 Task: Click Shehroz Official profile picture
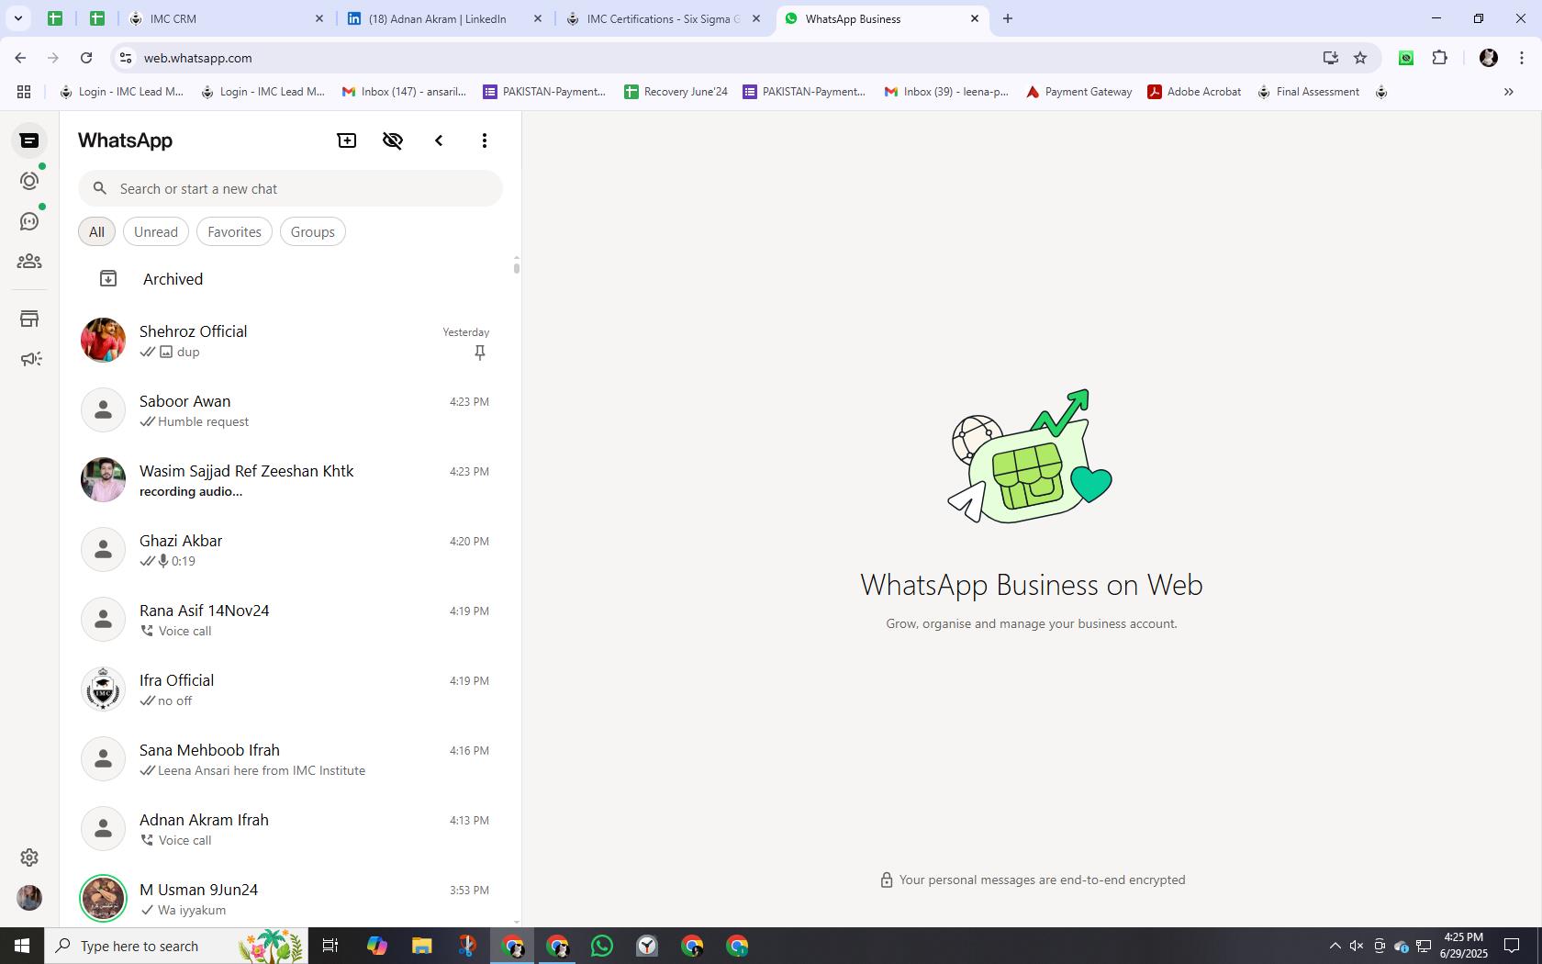tap(103, 341)
